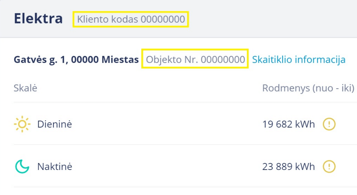The image size is (357, 195).
Task: Click warning icon next to 23 889 kWh
Action: tap(329, 166)
